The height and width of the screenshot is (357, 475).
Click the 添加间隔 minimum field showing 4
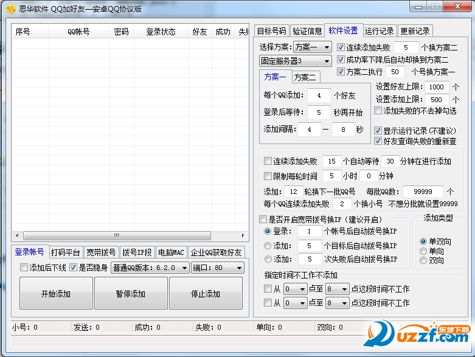[310, 130]
